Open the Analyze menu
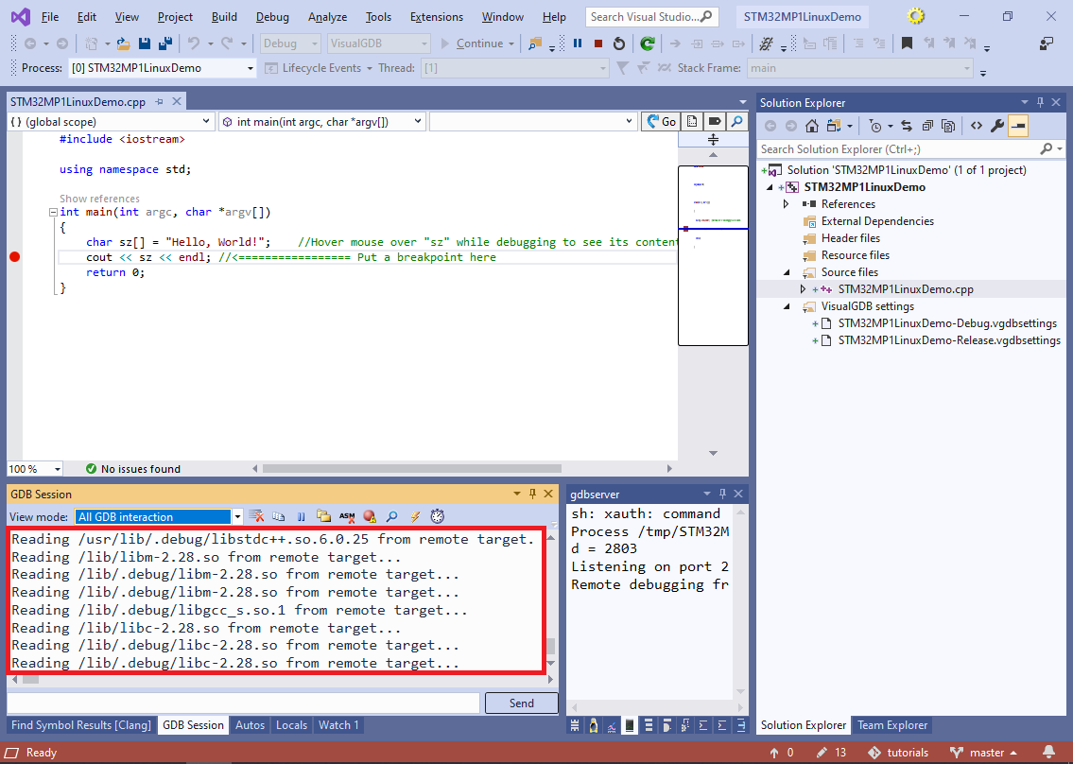 (327, 17)
